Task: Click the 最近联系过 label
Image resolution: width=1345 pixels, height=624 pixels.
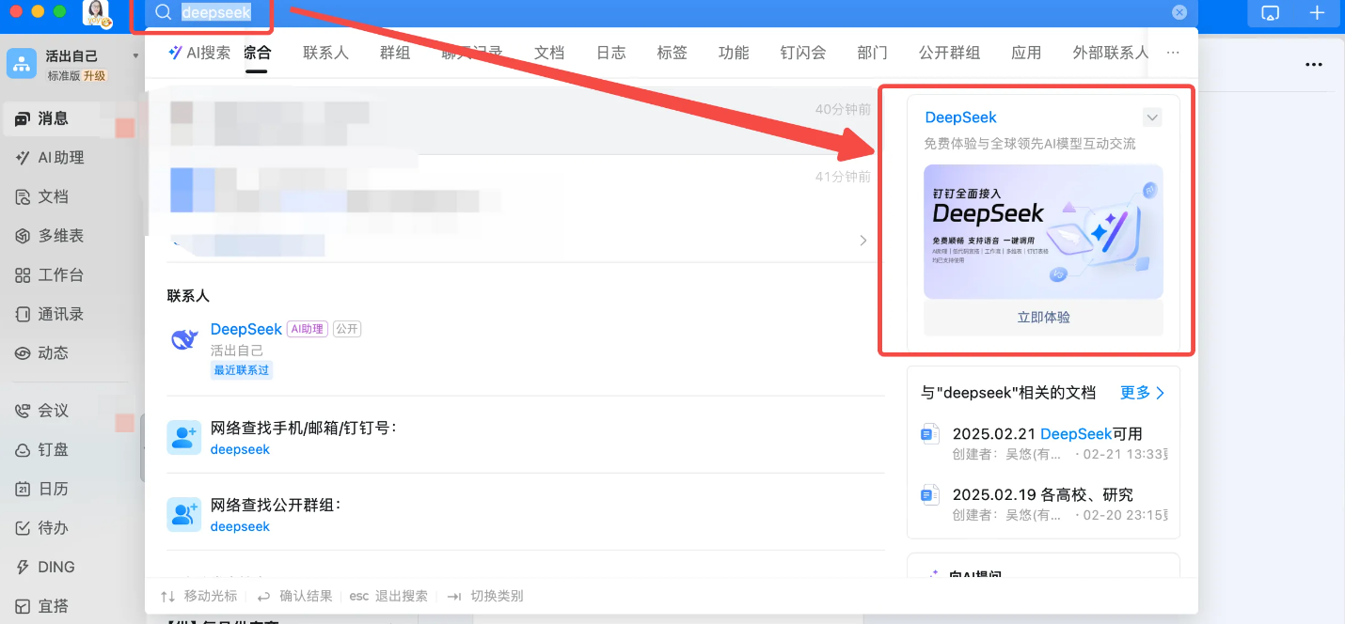Action: 242,370
